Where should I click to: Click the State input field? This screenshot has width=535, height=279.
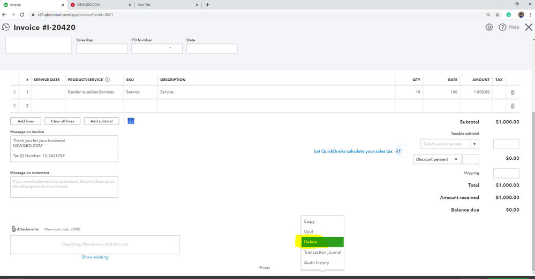[x=212, y=49]
